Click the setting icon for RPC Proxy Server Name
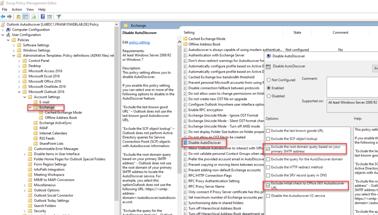This screenshot has height=215, width=378. click(185, 187)
